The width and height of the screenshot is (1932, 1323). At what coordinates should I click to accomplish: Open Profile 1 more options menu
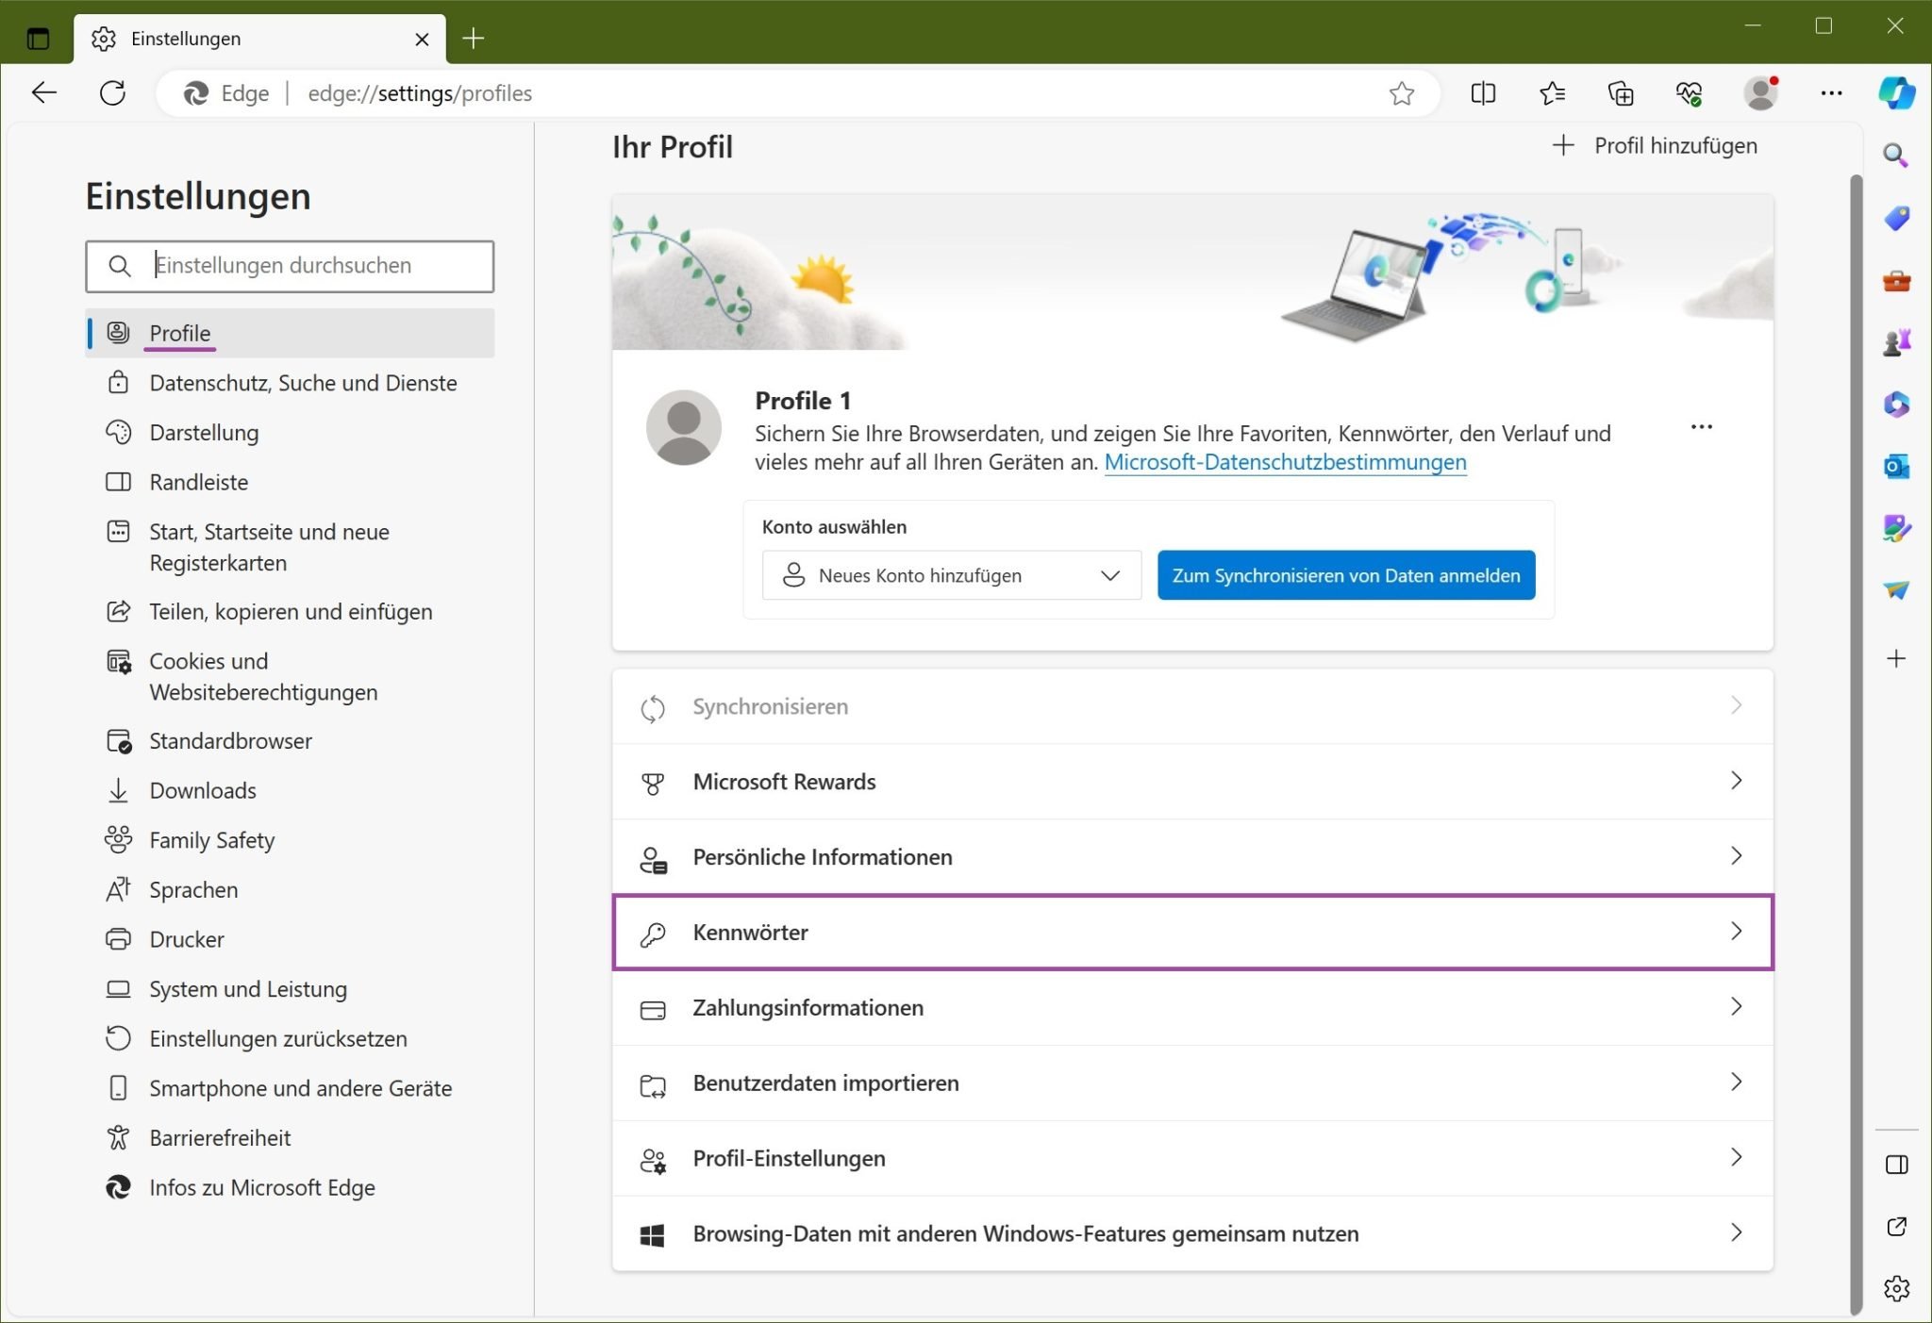[1701, 427]
